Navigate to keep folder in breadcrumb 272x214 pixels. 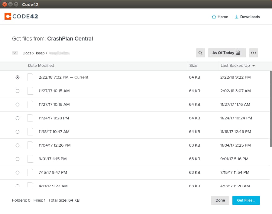point(40,53)
